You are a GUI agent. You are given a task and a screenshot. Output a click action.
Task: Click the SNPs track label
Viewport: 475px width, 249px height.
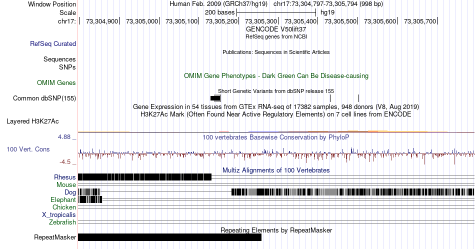point(67,67)
